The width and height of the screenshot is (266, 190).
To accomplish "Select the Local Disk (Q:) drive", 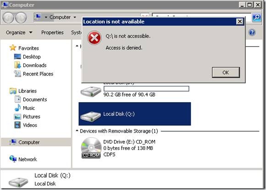I will point(135,114).
